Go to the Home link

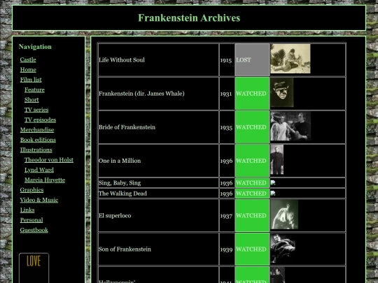[x=28, y=70]
